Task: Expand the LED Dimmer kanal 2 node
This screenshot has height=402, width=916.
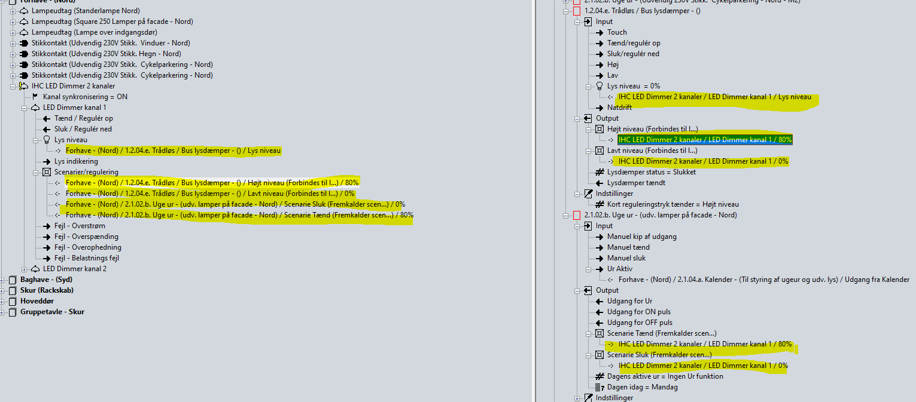Action: pos(25,269)
